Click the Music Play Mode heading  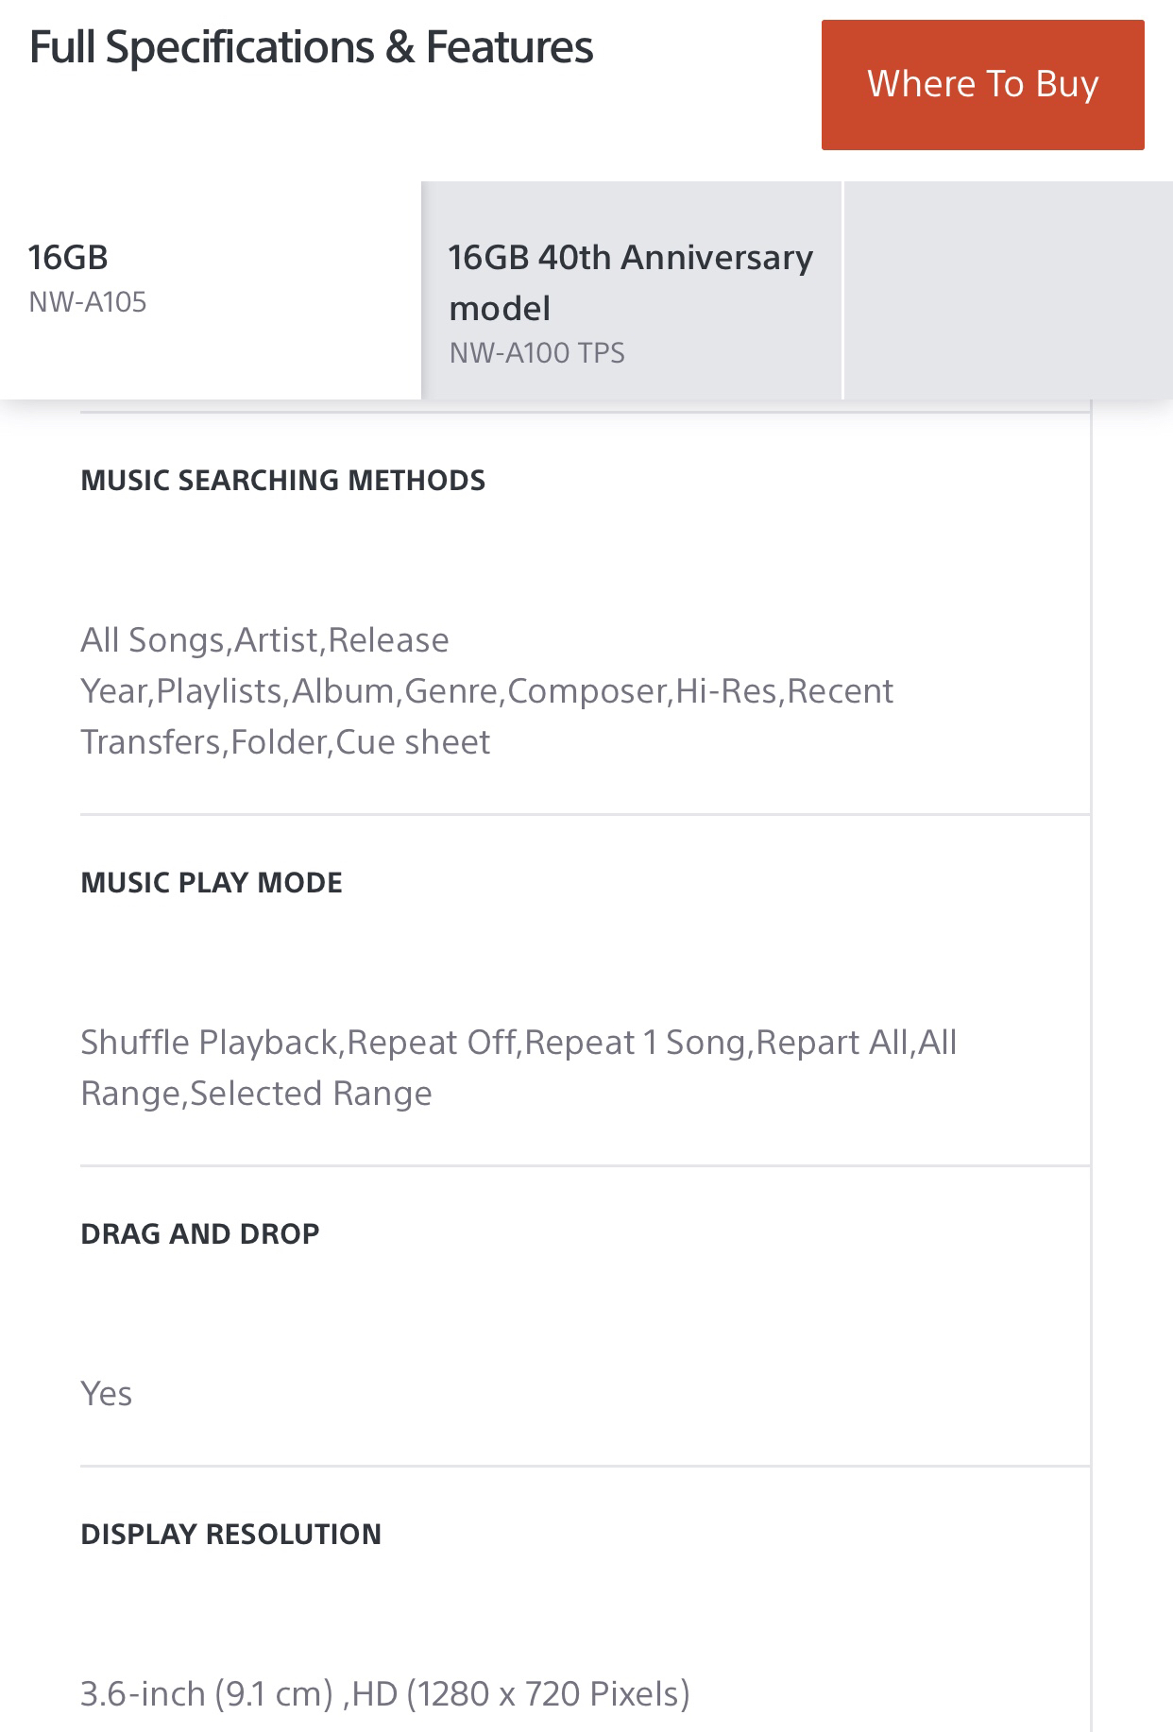click(212, 883)
